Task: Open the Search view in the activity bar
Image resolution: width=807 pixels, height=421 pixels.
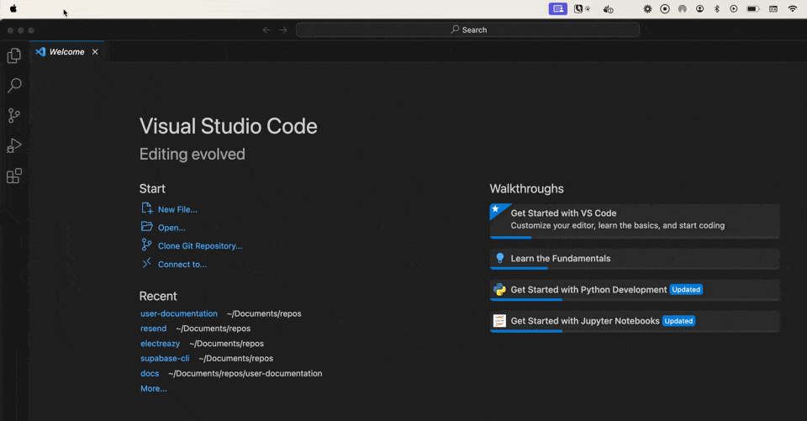Action: pyautogui.click(x=14, y=86)
